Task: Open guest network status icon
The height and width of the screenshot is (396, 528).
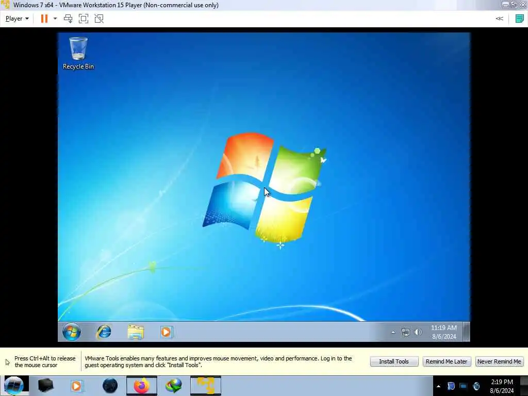Action: 406,333
